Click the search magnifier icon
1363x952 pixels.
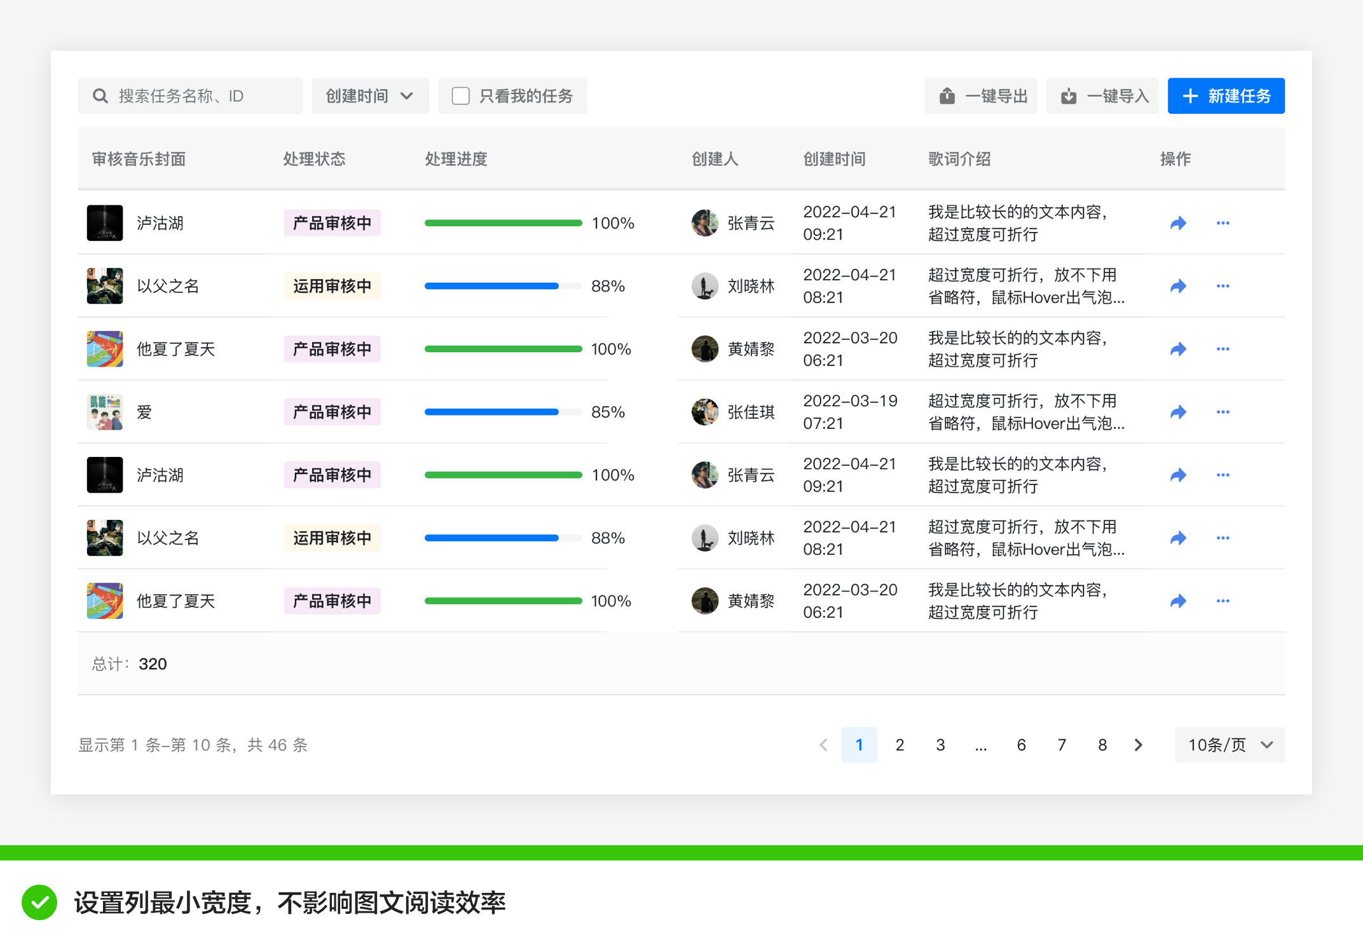pos(100,96)
